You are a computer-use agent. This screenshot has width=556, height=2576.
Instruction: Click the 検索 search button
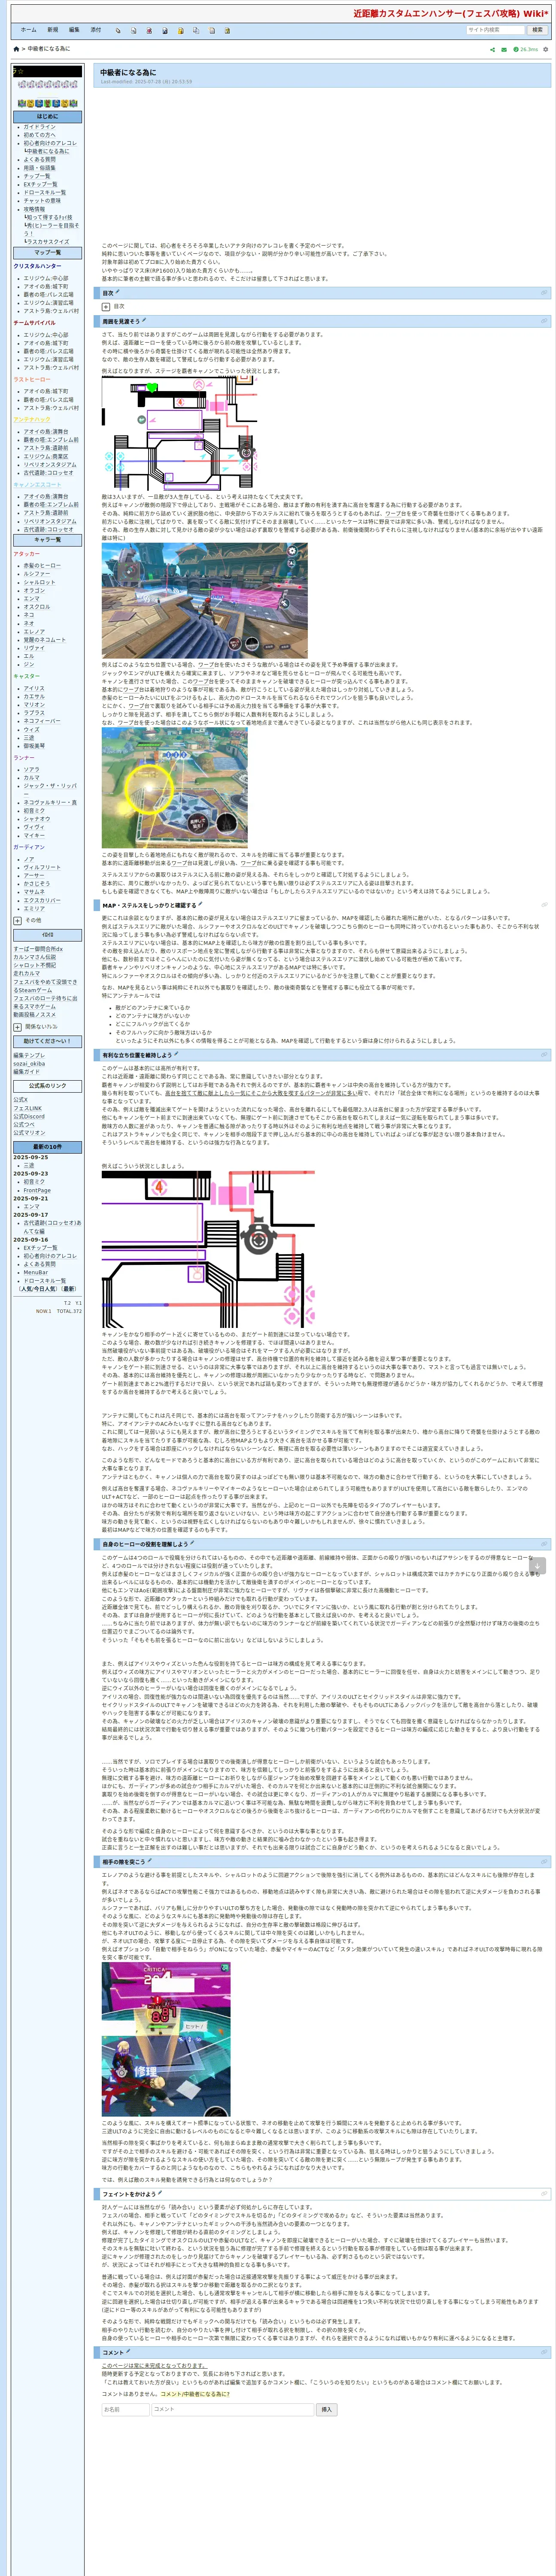[537, 30]
